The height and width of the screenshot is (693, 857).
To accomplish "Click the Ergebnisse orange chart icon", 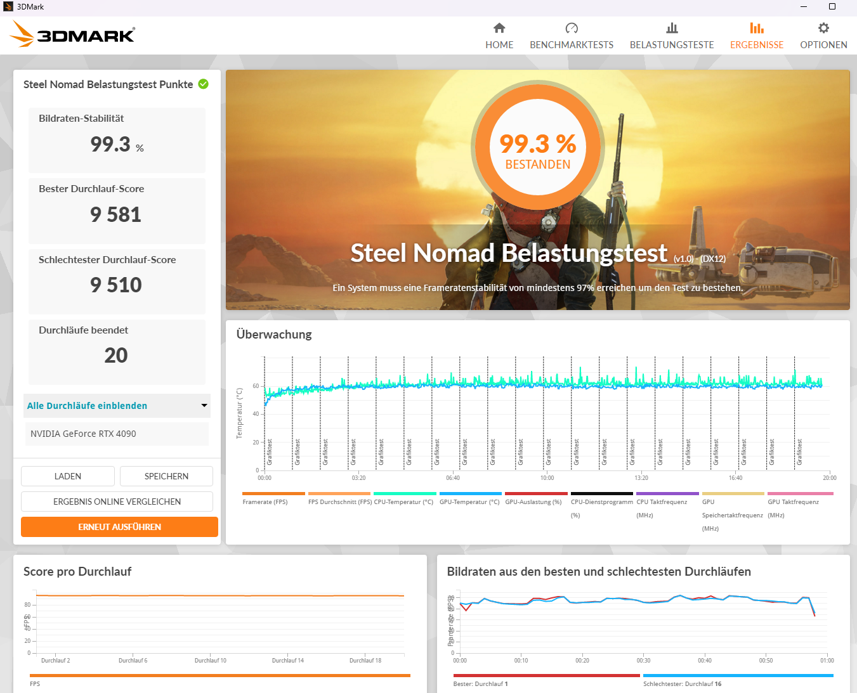I will pos(757,28).
